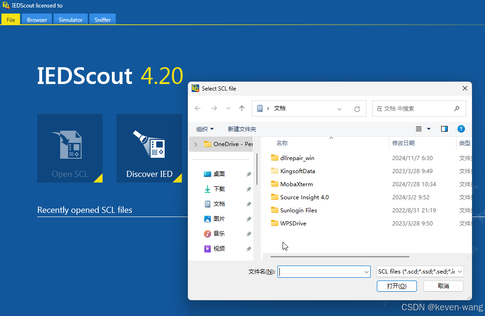Click the search magnifier icon
485x316 pixels.
coord(457,109)
